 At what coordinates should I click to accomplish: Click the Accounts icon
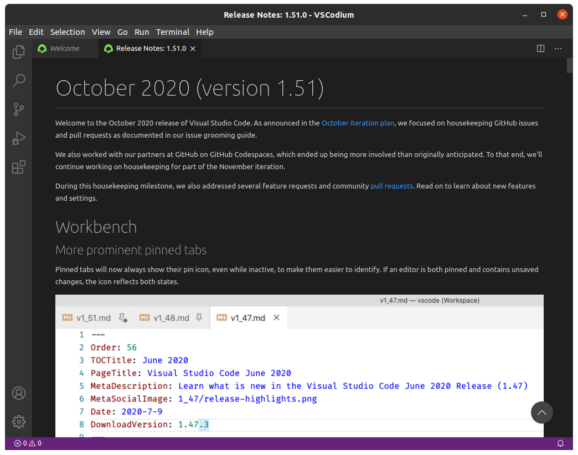[19, 393]
